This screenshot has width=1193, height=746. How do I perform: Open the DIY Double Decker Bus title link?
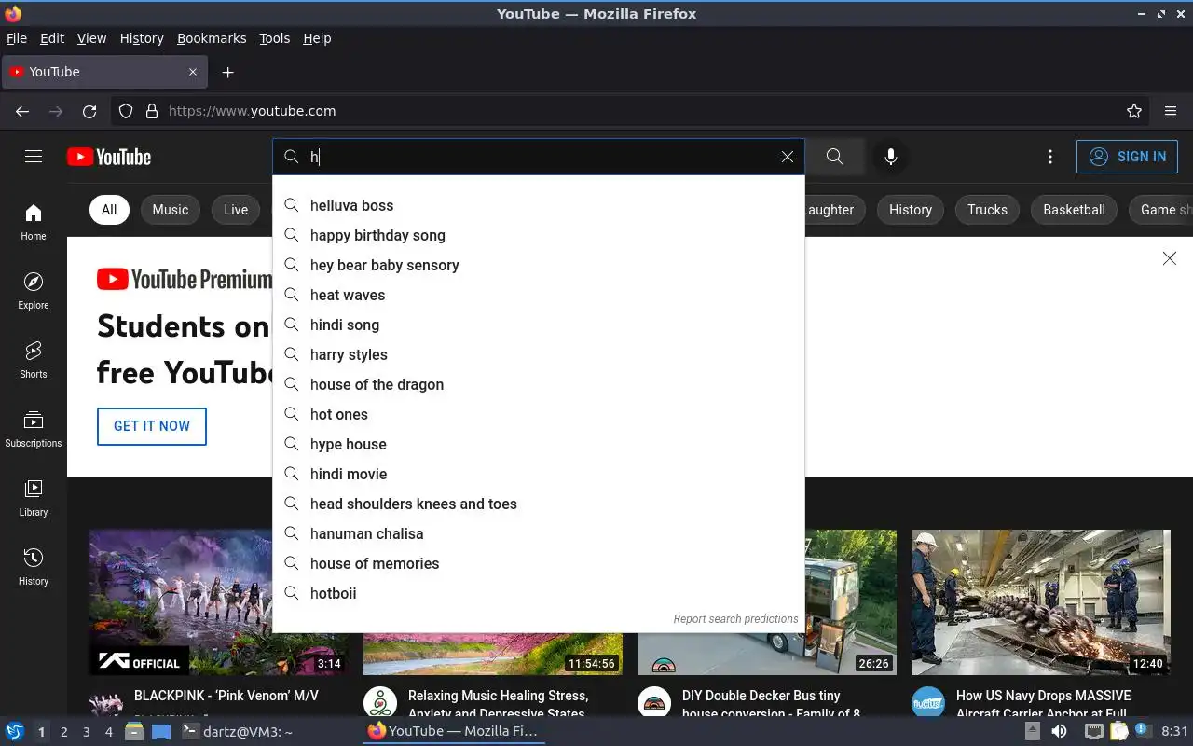[x=771, y=704]
